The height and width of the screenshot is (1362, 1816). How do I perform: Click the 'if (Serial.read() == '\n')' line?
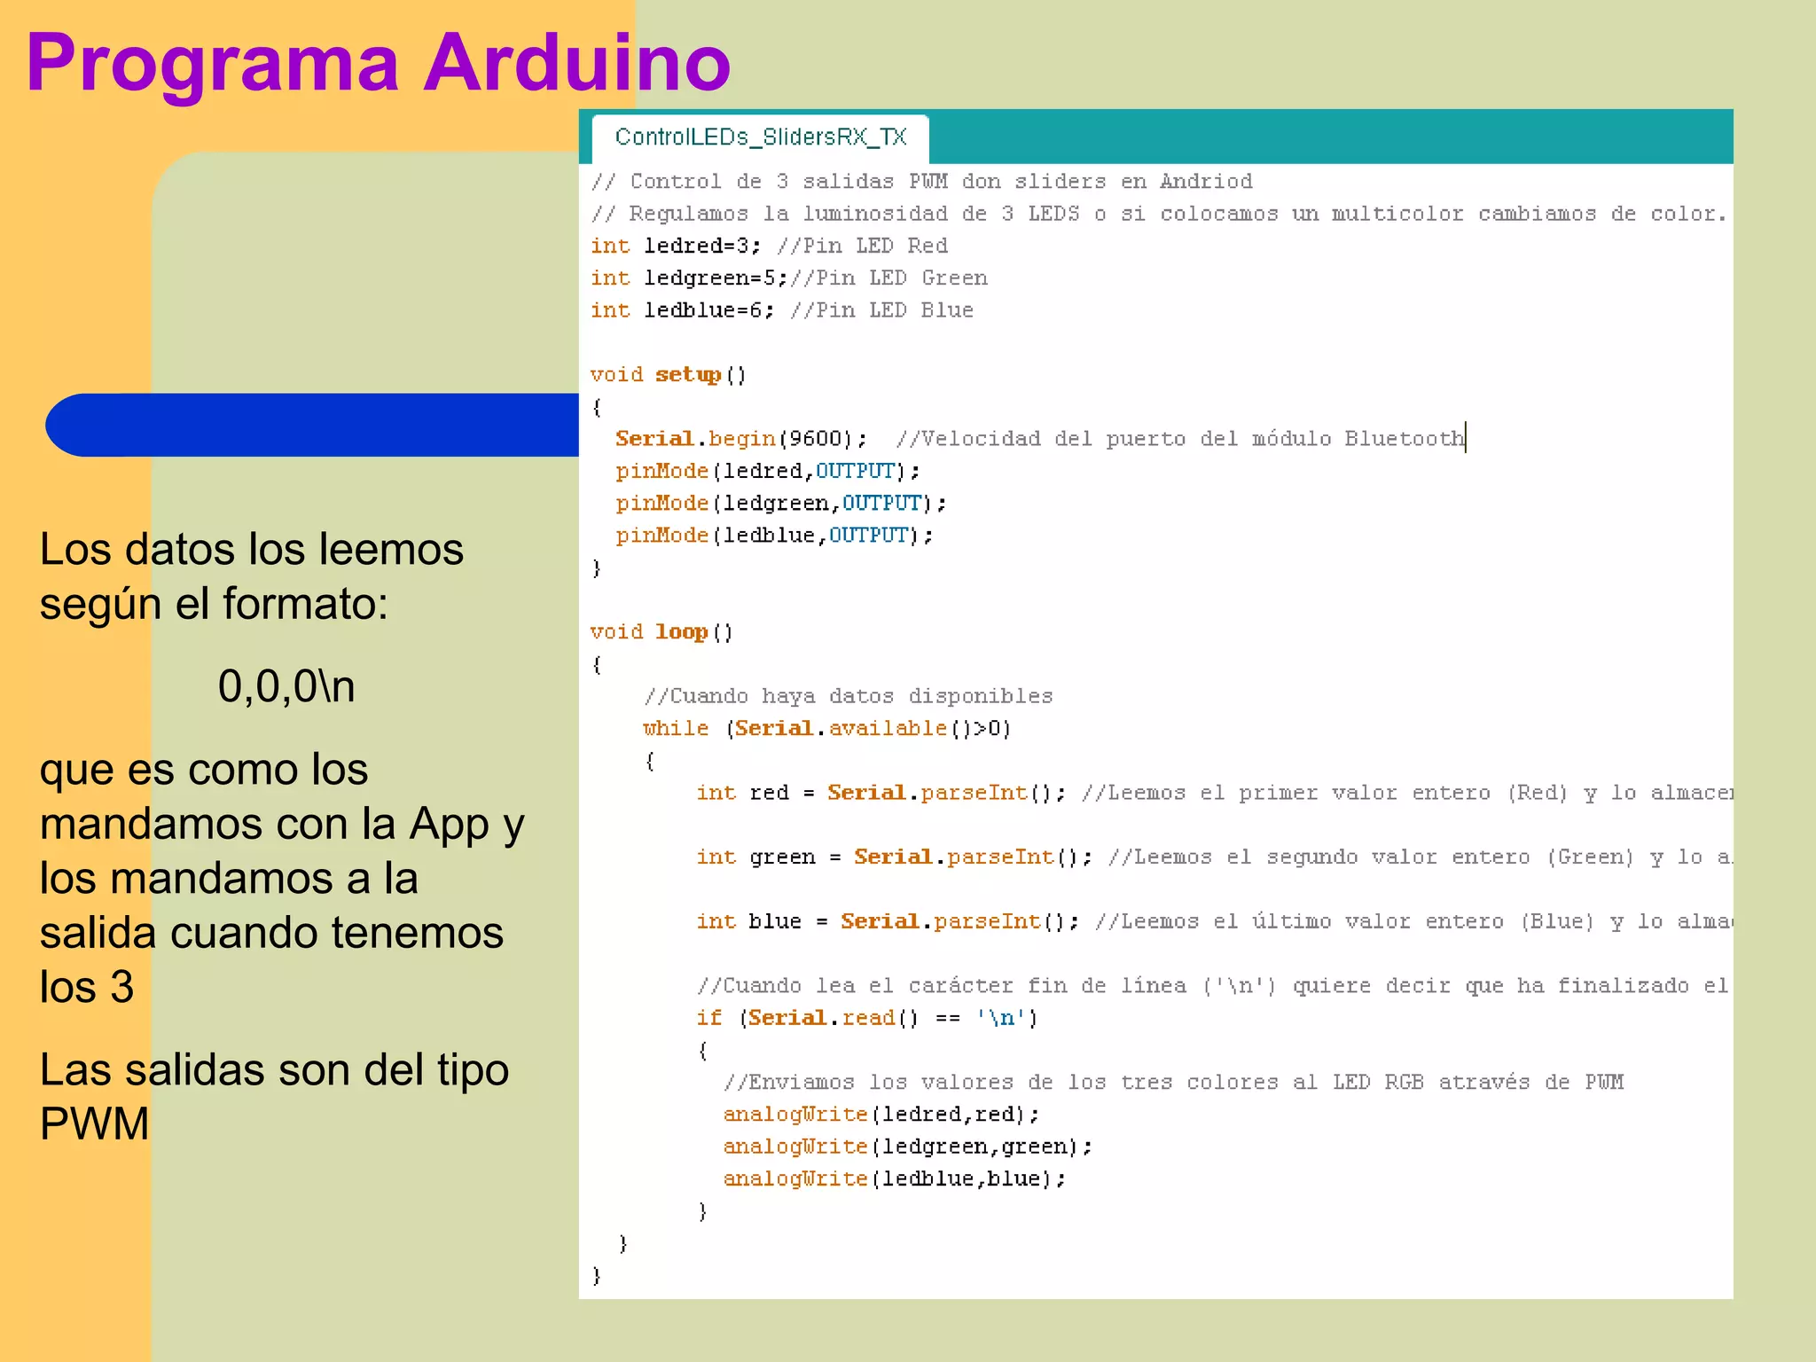[866, 1018]
